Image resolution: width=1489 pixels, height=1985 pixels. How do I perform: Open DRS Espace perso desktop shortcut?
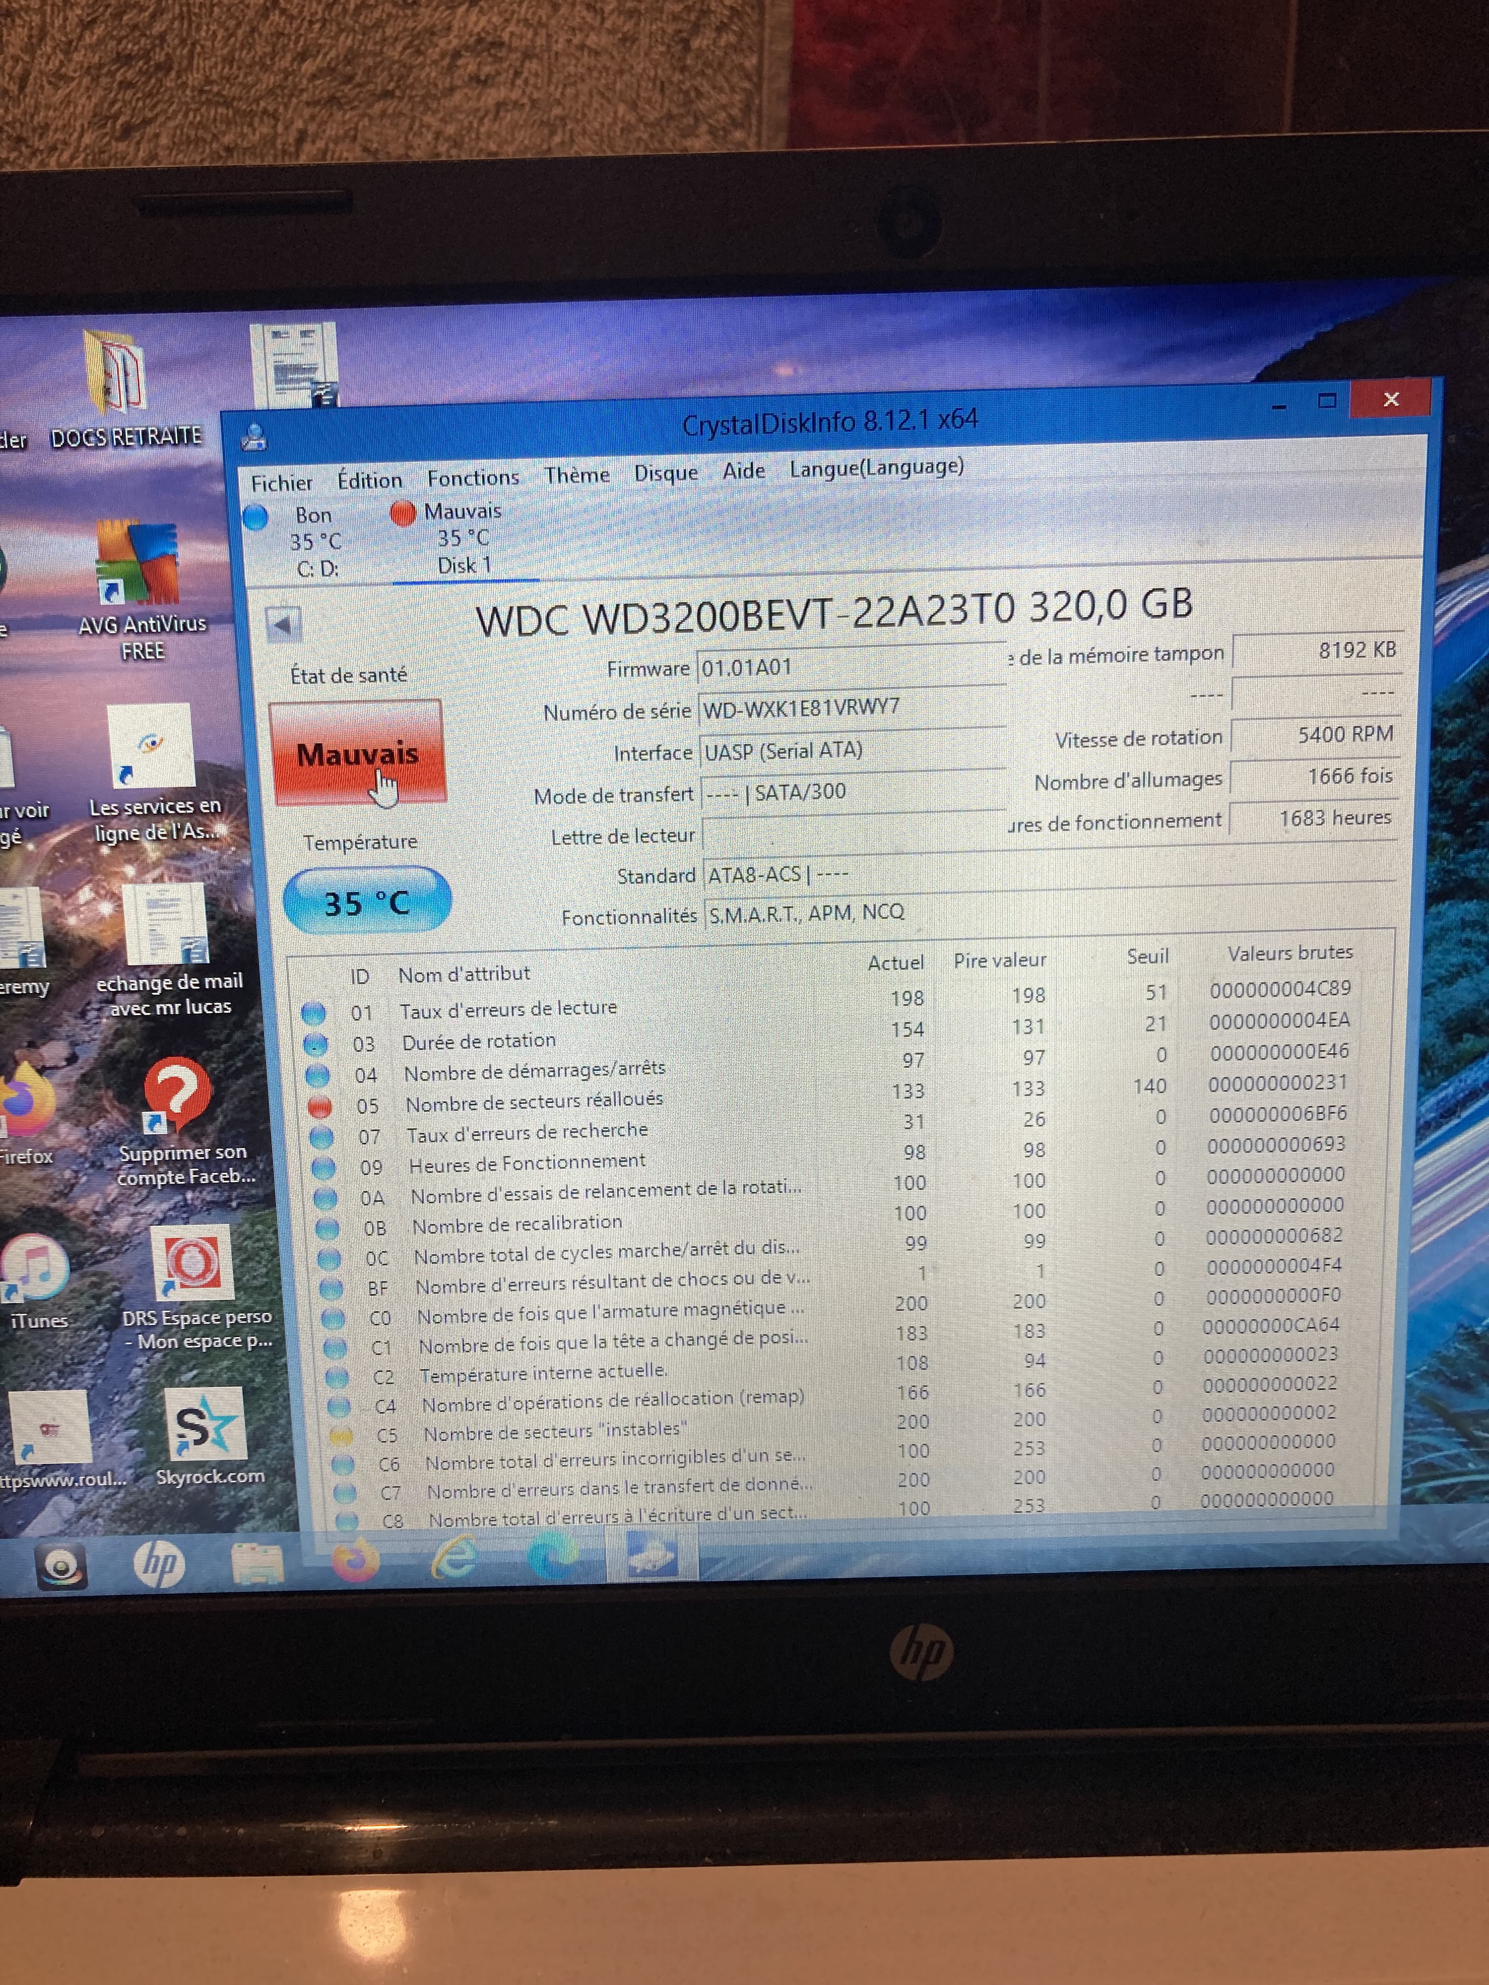[195, 1289]
